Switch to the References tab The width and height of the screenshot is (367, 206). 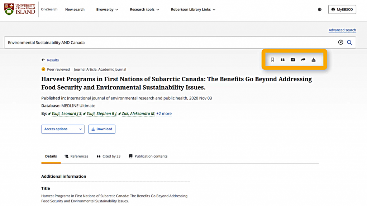(77, 156)
